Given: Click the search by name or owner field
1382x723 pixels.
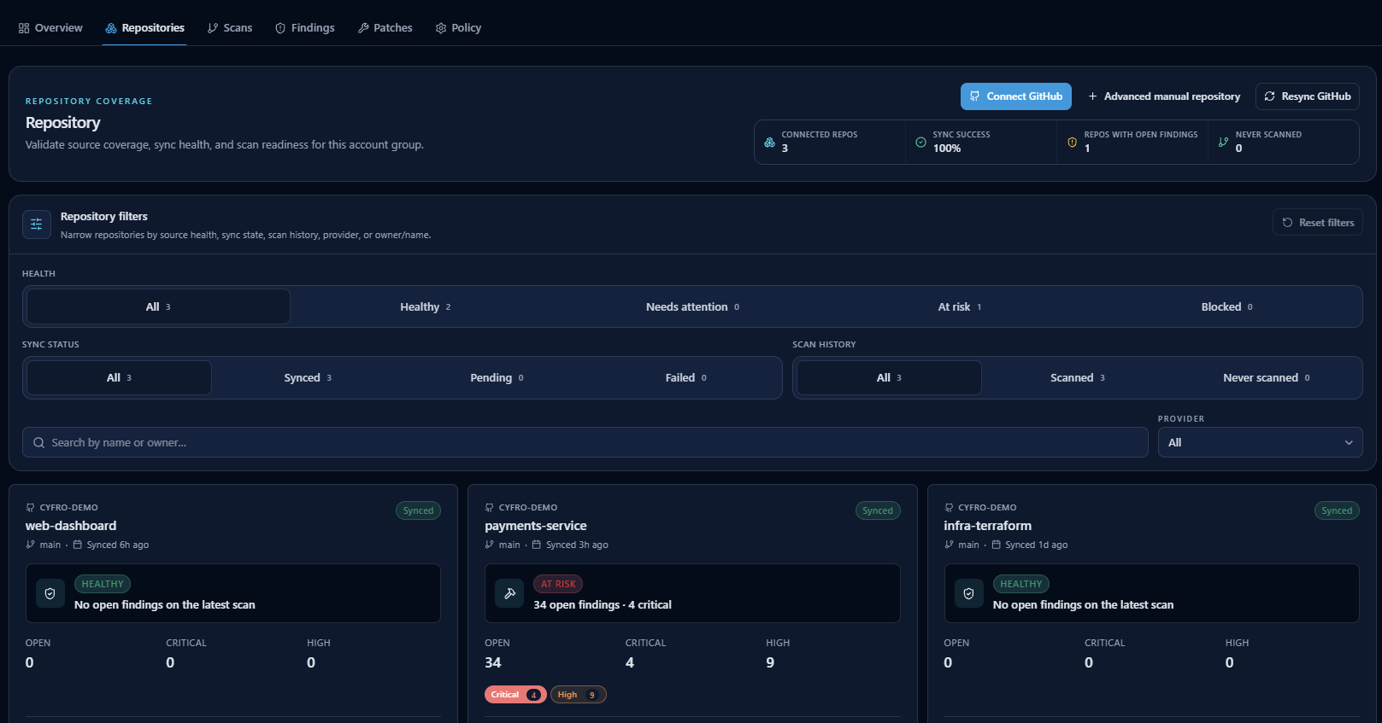Looking at the screenshot, I should (x=585, y=442).
